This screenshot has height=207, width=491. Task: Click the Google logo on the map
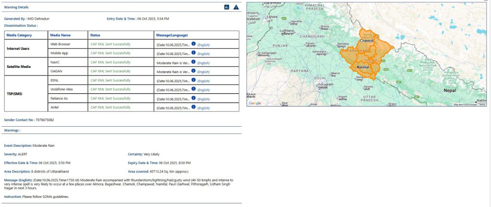(x=255, y=103)
